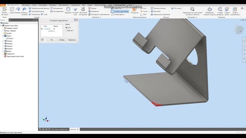Click Создать компоненты (Make Components)
Image resolution: width=246 pixels, height=138 pixels.
coord(235,11)
